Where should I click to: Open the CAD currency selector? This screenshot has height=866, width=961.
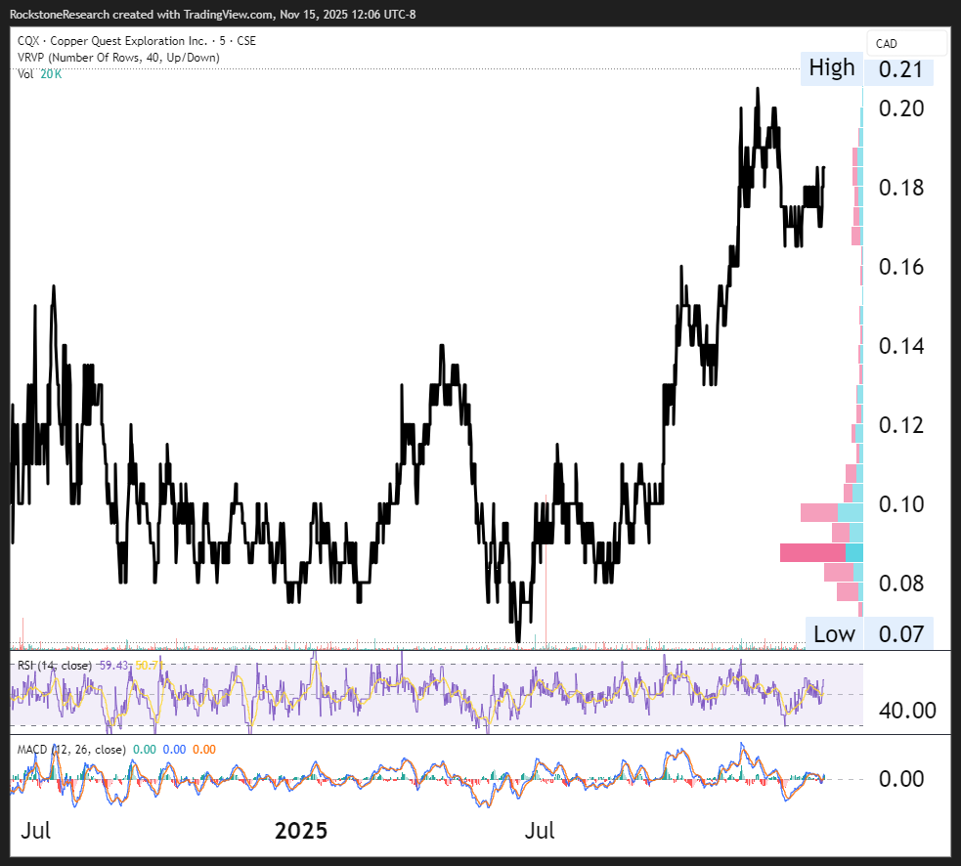point(905,43)
